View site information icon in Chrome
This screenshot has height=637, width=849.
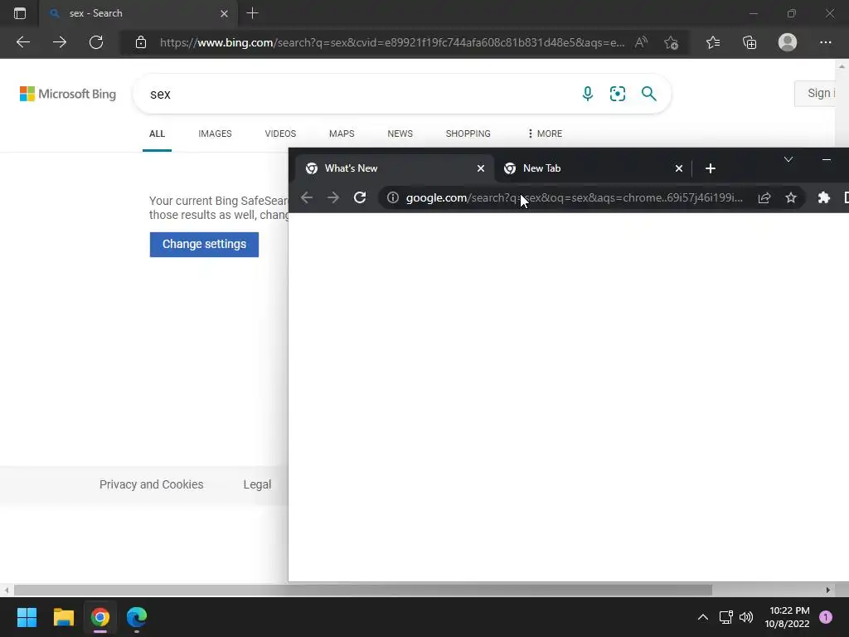click(393, 197)
